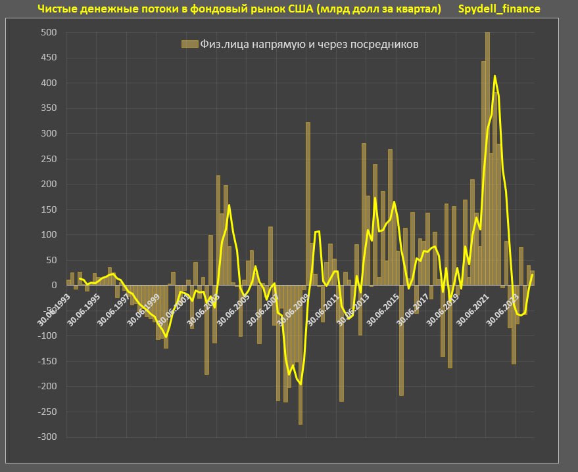Select the legend label 'Физ.лица напрямую и через посредников'

pyautogui.click(x=309, y=44)
